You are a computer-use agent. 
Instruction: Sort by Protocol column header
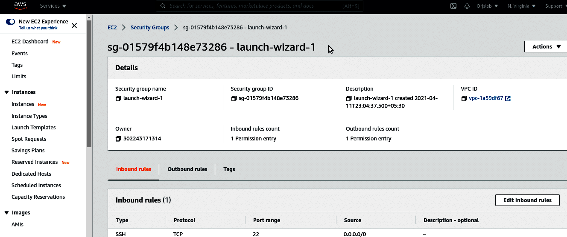click(184, 220)
